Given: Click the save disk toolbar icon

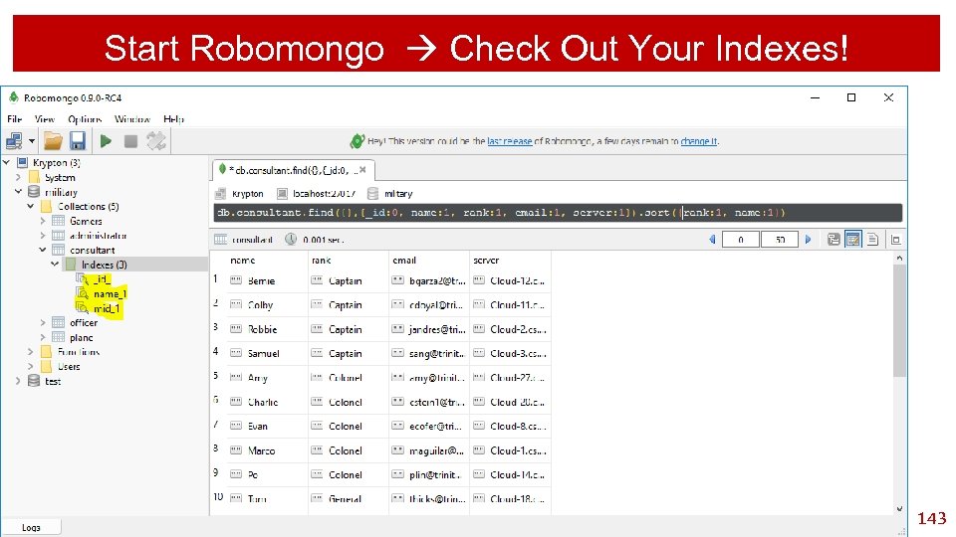Looking at the screenshot, I should 78,141.
